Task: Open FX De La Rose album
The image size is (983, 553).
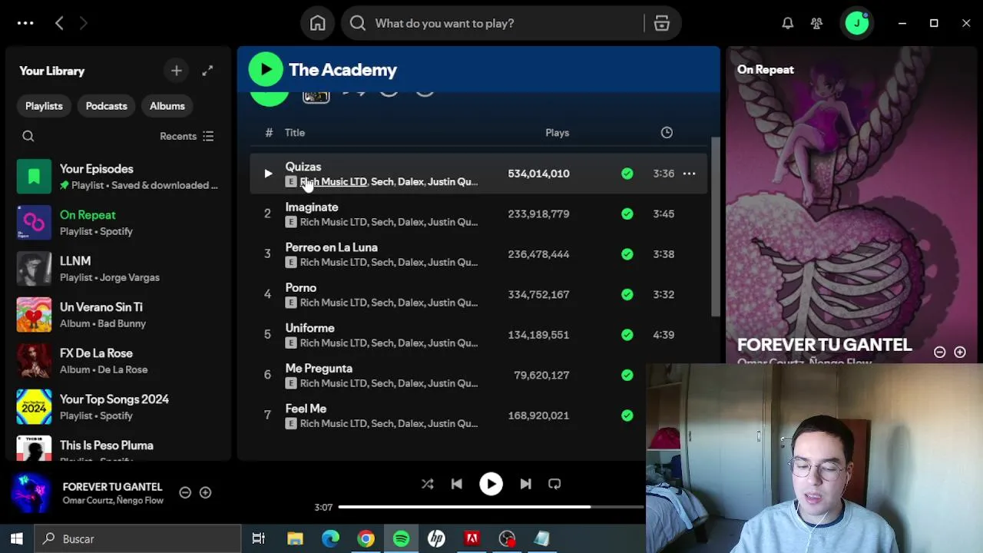Action: (x=119, y=361)
